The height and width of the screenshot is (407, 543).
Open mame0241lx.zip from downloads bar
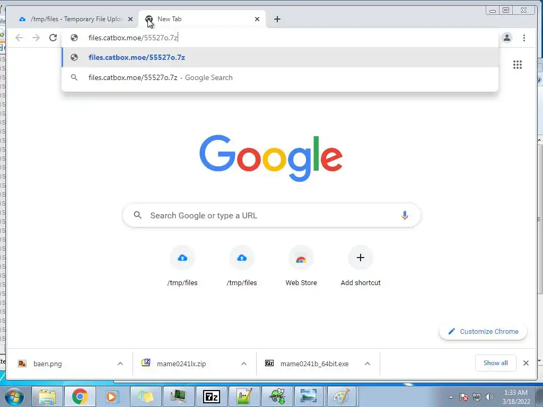tap(181, 364)
